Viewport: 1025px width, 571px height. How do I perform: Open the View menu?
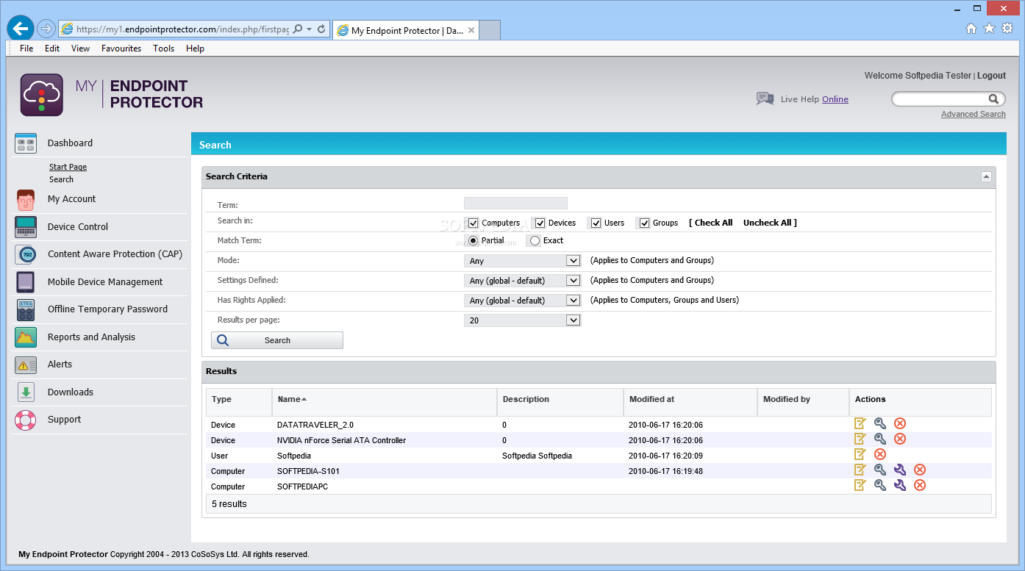[x=81, y=49]
